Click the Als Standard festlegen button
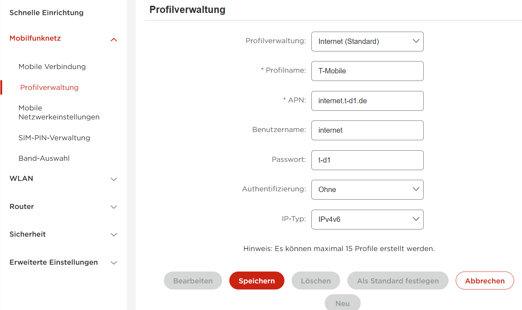 (398, 281)
